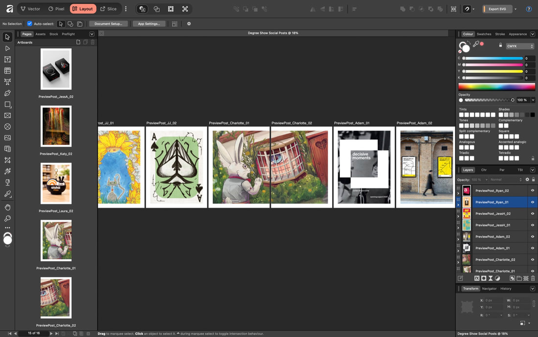
Task: Expand the PreviewPost_JessH_02 layer arrow
Action: pos(458,216)
